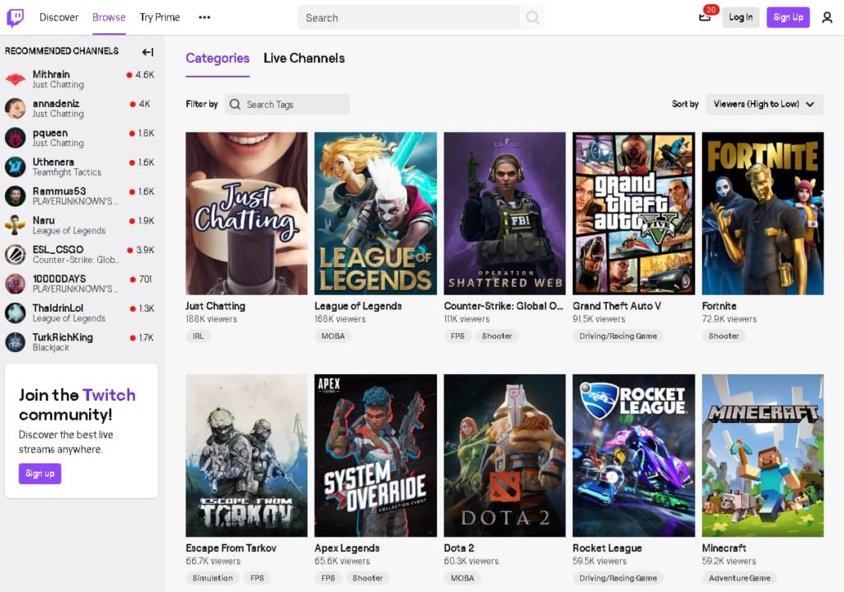Open Try Prime link
Viewport: 844px width, 592px height.
[160, 17]
